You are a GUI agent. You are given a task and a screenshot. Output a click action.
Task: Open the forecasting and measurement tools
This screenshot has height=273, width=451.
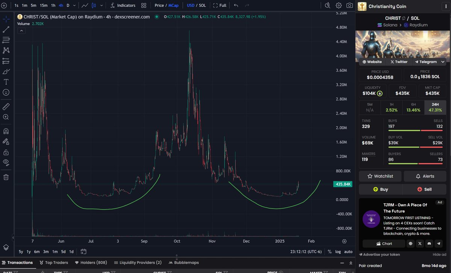tap(6, 61)
